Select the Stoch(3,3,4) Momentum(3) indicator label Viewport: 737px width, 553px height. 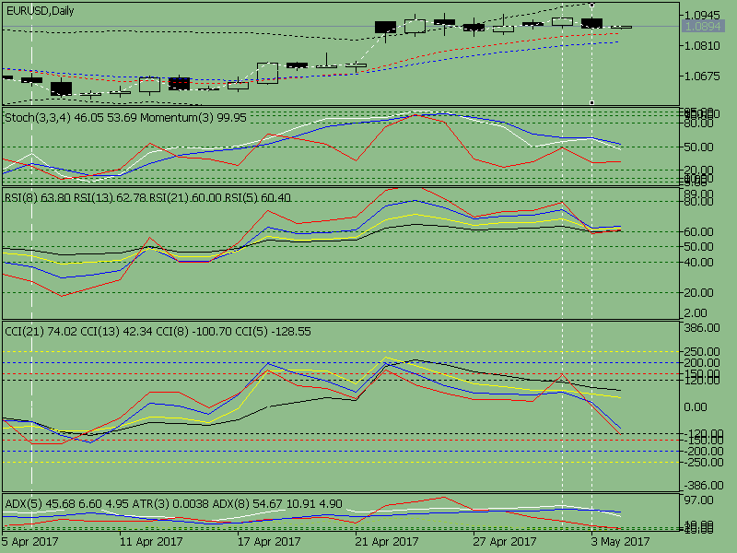point(125,118)
